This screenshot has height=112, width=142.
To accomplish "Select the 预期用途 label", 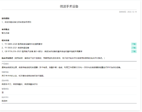I will pyautogui.click(x=5, y=72).
